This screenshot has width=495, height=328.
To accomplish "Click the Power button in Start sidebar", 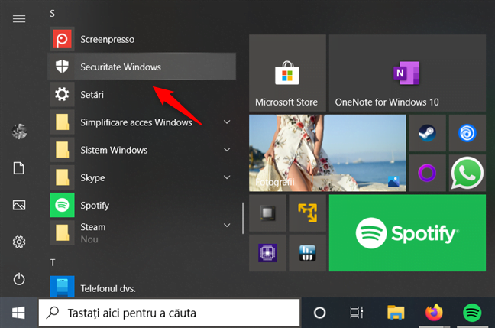I will [x=19, y=279].
